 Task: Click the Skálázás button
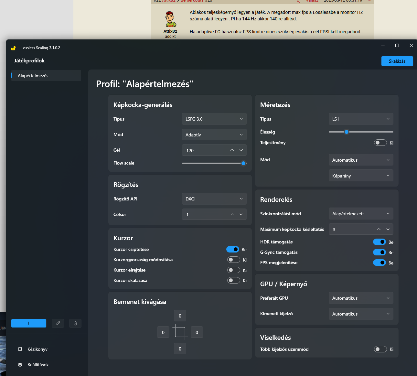397,61
